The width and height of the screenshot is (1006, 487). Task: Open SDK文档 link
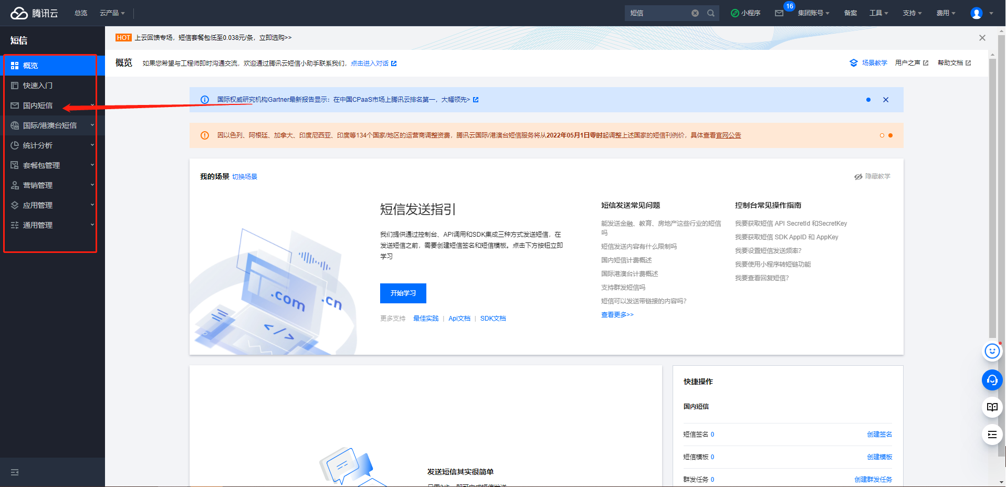point(493,319)
